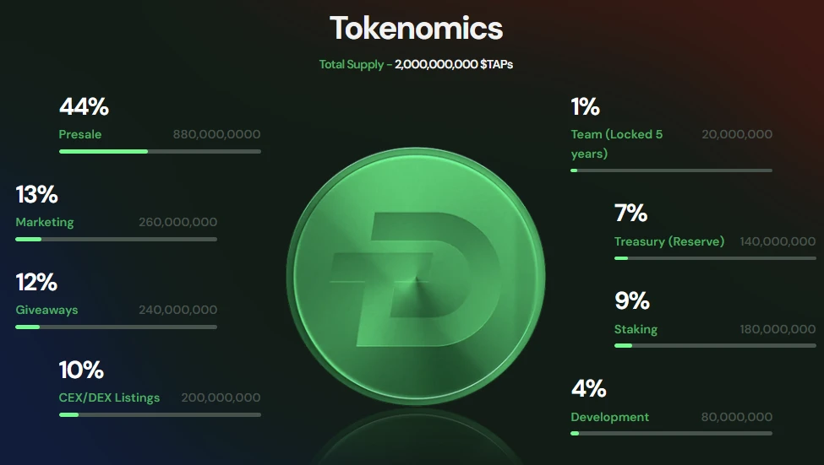The width and height of the screenshot is (824, 465).
Task: Click the CEX/DEX Listings progress bar
Action: (x=160, y=414)
